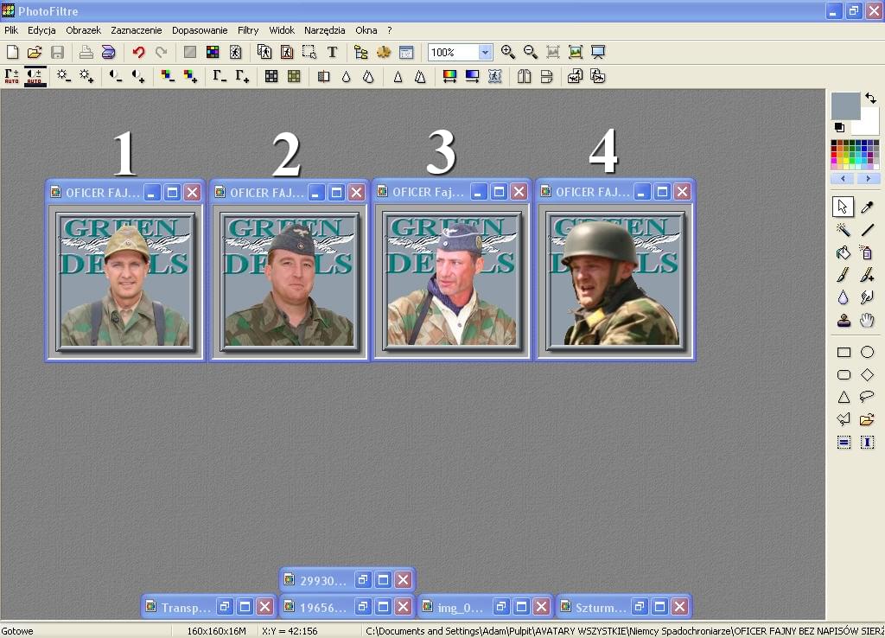The image size is (885, 638).
Task: Activate the Selection arrow tool
Action: coord(844,207)
